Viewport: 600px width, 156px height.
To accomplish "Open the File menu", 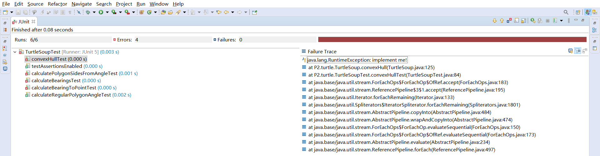I will (x=6, y=4).
